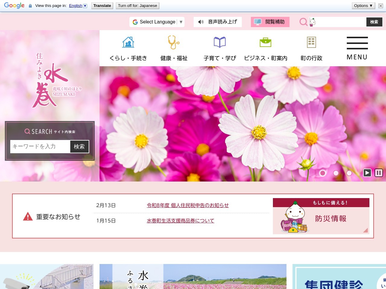Open the ビジネス・町案内 briefcase icon menu
Screen dimensions: 386x289
point(266,48)
